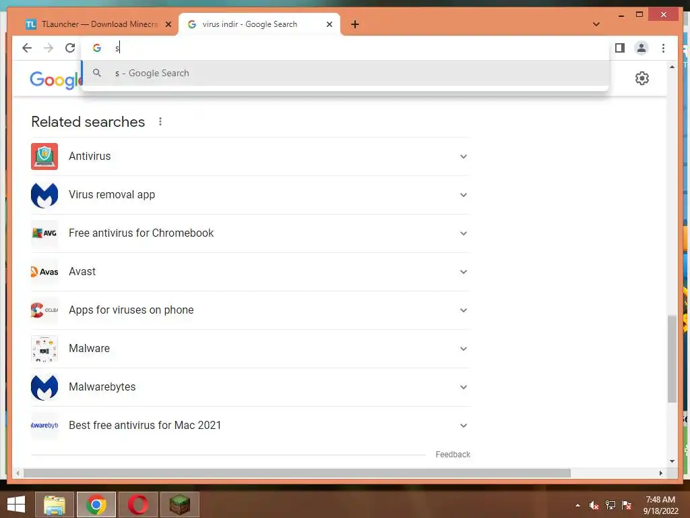The image size is (690, 518).
Task: Expand the Malwarebytes related search
Action: pos(464,386)
